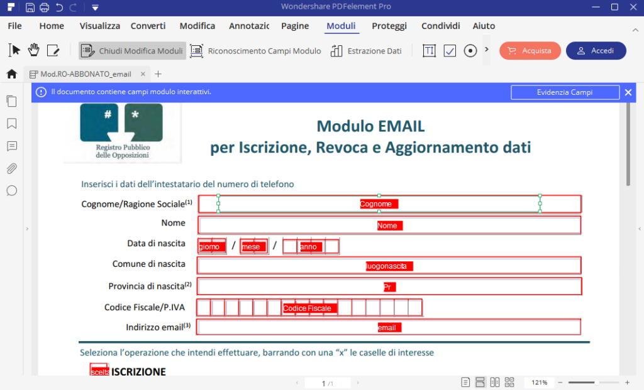Viewport: 644px width, 390px height.
Task: Open the comments panel
Action: point(11,146)
